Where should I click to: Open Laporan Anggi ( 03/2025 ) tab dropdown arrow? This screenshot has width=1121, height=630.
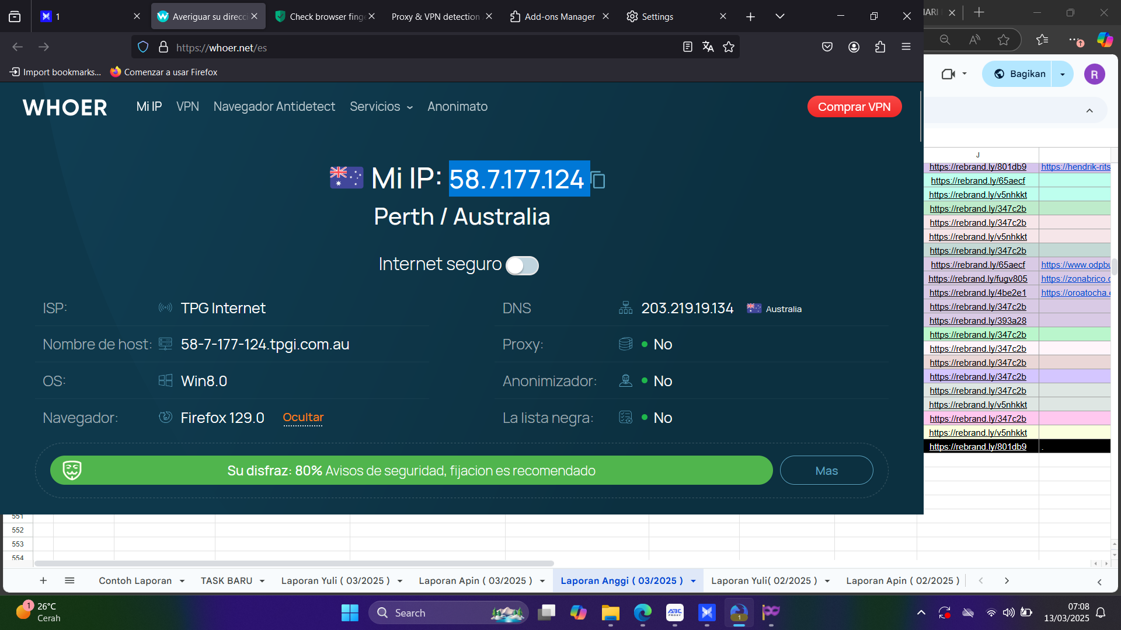[693, 582]
